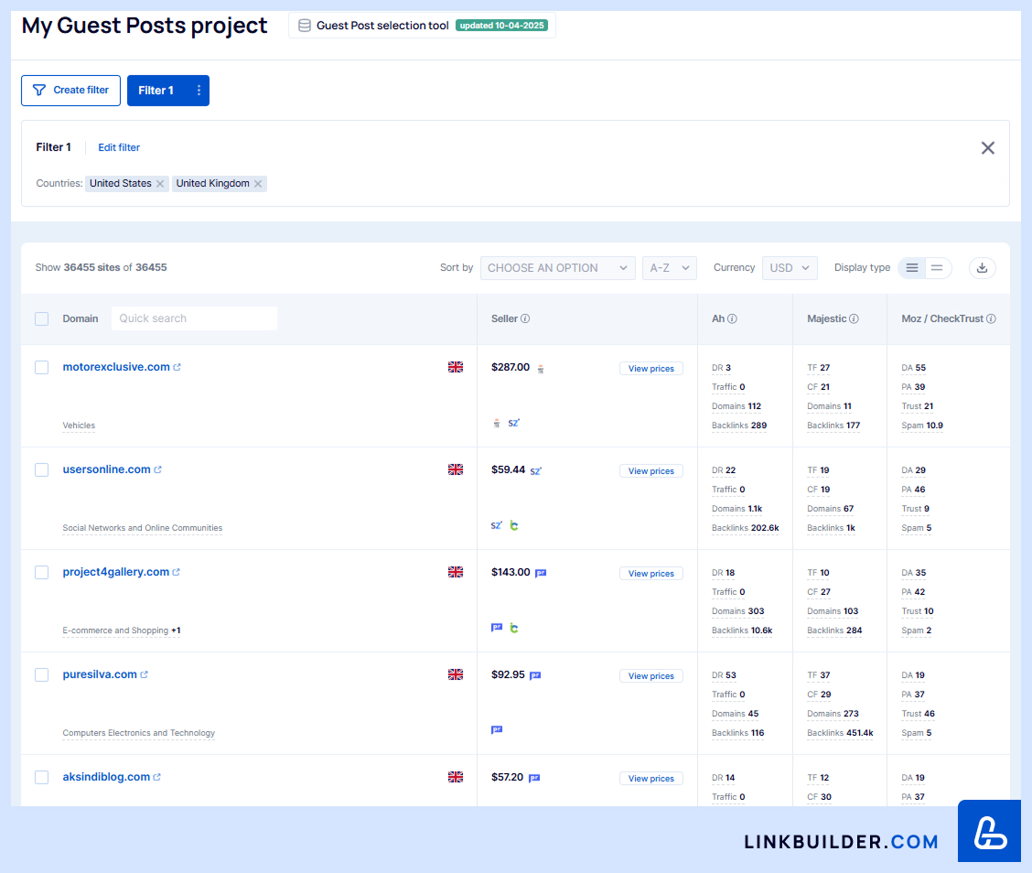Click Social Networks and Online Communities category
This screenshot has width=1032, height=873.
click(x=142, y=528)
